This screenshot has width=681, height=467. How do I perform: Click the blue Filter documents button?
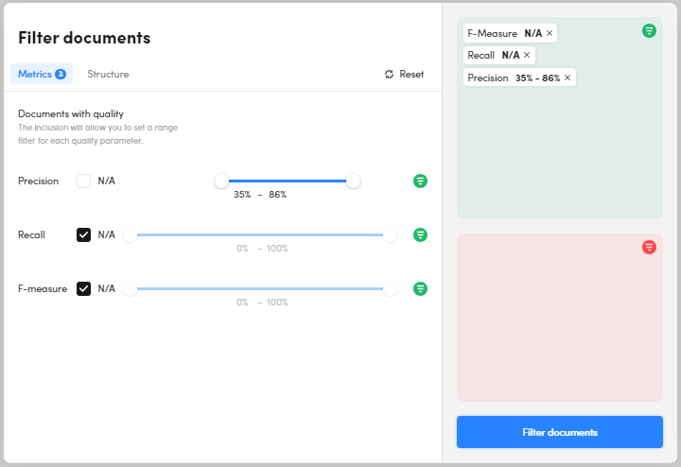tap(559, 432)
